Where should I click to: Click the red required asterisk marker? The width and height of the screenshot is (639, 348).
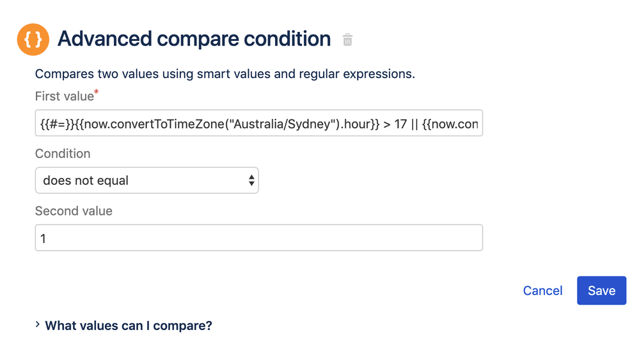97,93
